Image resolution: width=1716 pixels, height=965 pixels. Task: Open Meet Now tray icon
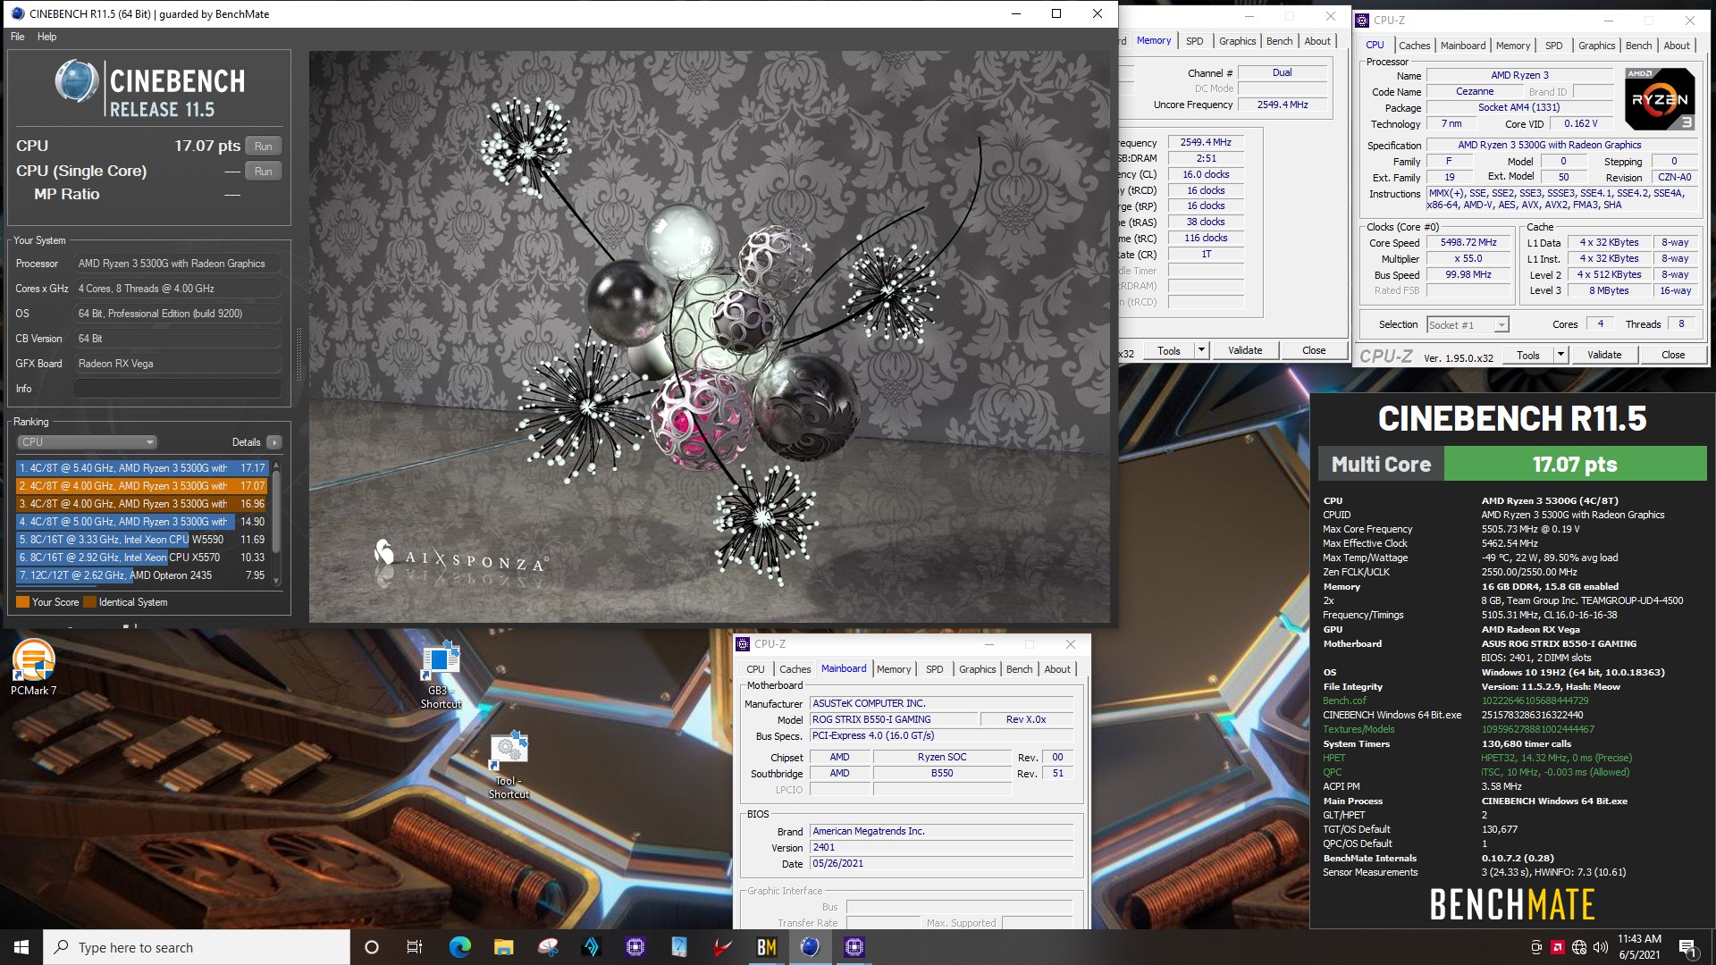1536,947
